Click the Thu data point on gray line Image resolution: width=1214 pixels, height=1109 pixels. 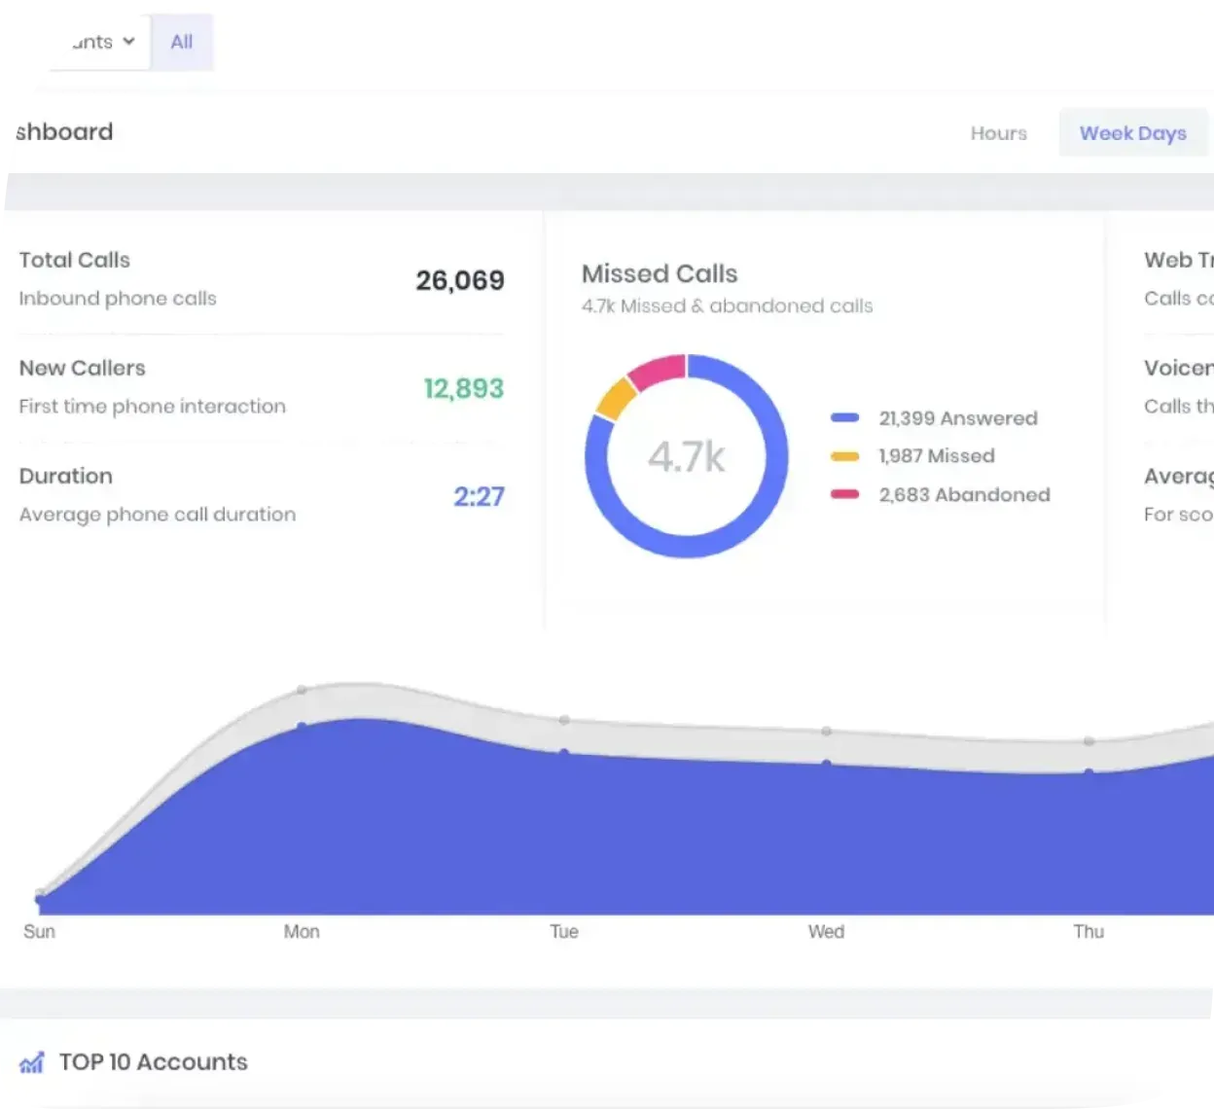[x=1089, y=741]
